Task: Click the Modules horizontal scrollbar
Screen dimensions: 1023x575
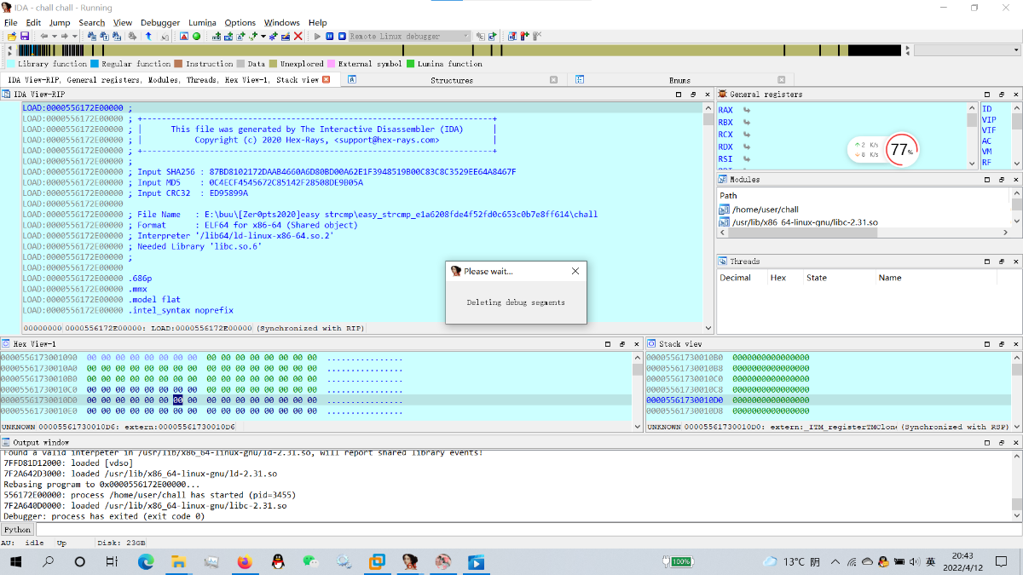Action: click(x=864, y=232)
